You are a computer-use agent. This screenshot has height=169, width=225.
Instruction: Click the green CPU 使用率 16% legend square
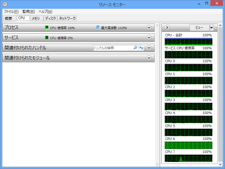47,28
